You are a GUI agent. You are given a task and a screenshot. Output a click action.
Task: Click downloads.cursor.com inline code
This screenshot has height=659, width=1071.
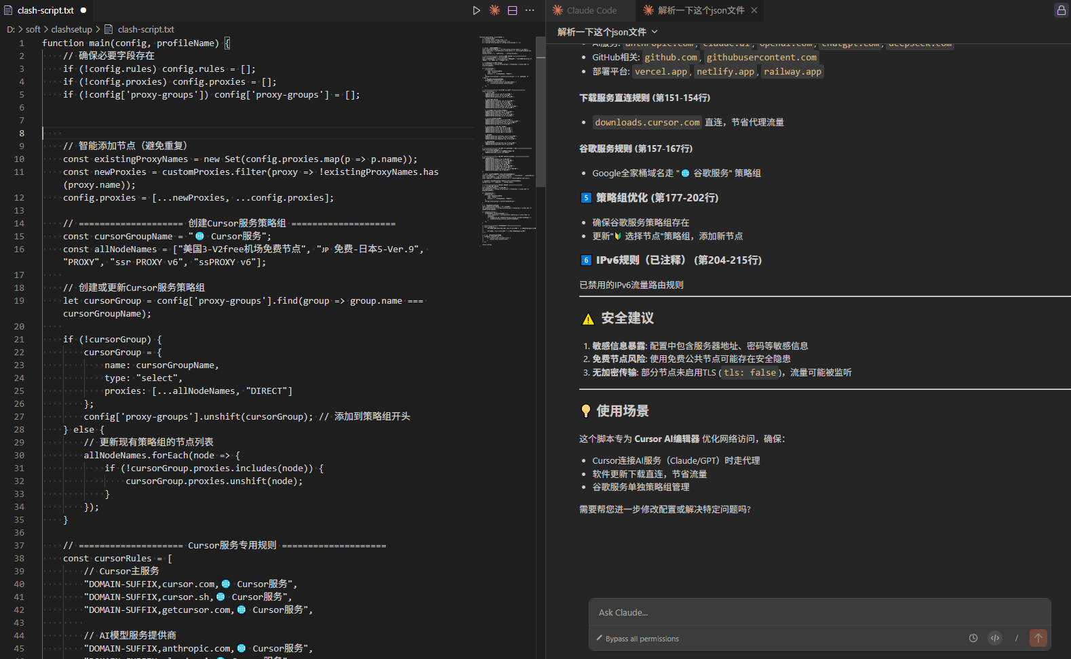[x=647, y=123]
